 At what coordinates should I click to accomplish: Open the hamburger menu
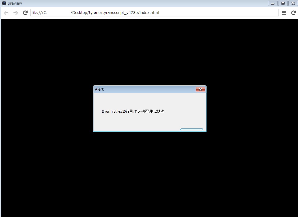point(284,13)
